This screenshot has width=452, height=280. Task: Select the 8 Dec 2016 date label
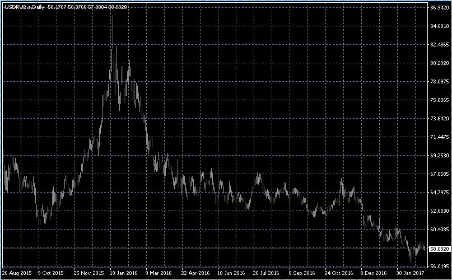[373, 273]
